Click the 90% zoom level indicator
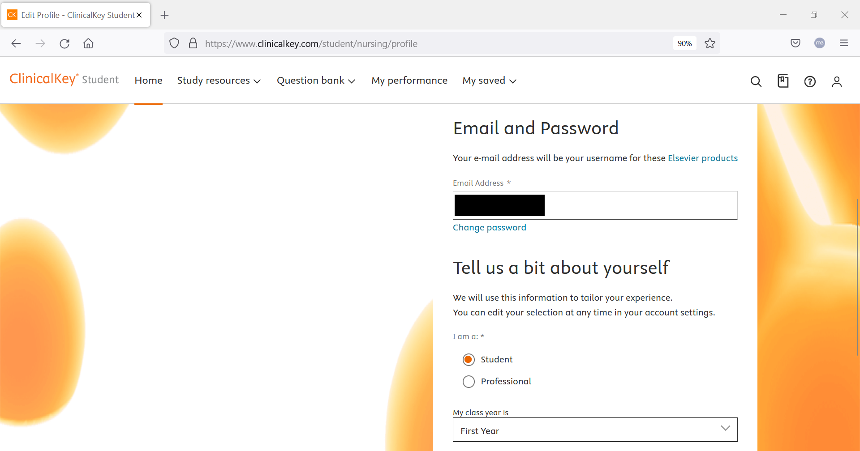 (x=684, y=43)
